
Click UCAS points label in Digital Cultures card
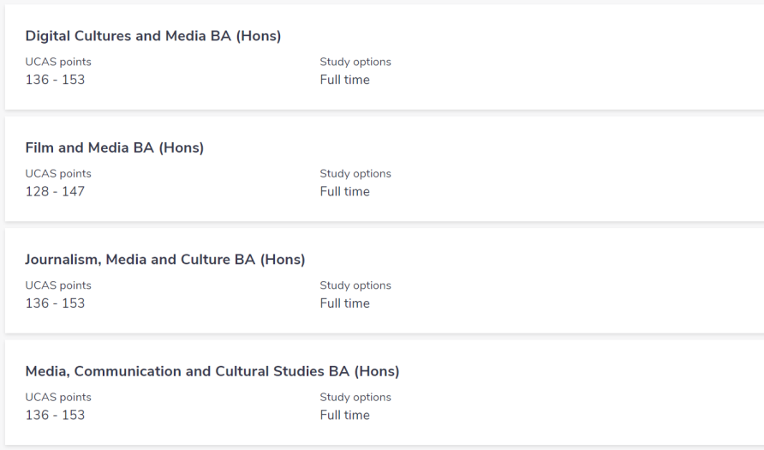(x=58, y=62)
